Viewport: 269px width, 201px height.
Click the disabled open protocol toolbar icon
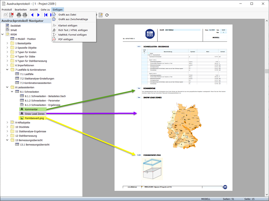pos(6,15)
